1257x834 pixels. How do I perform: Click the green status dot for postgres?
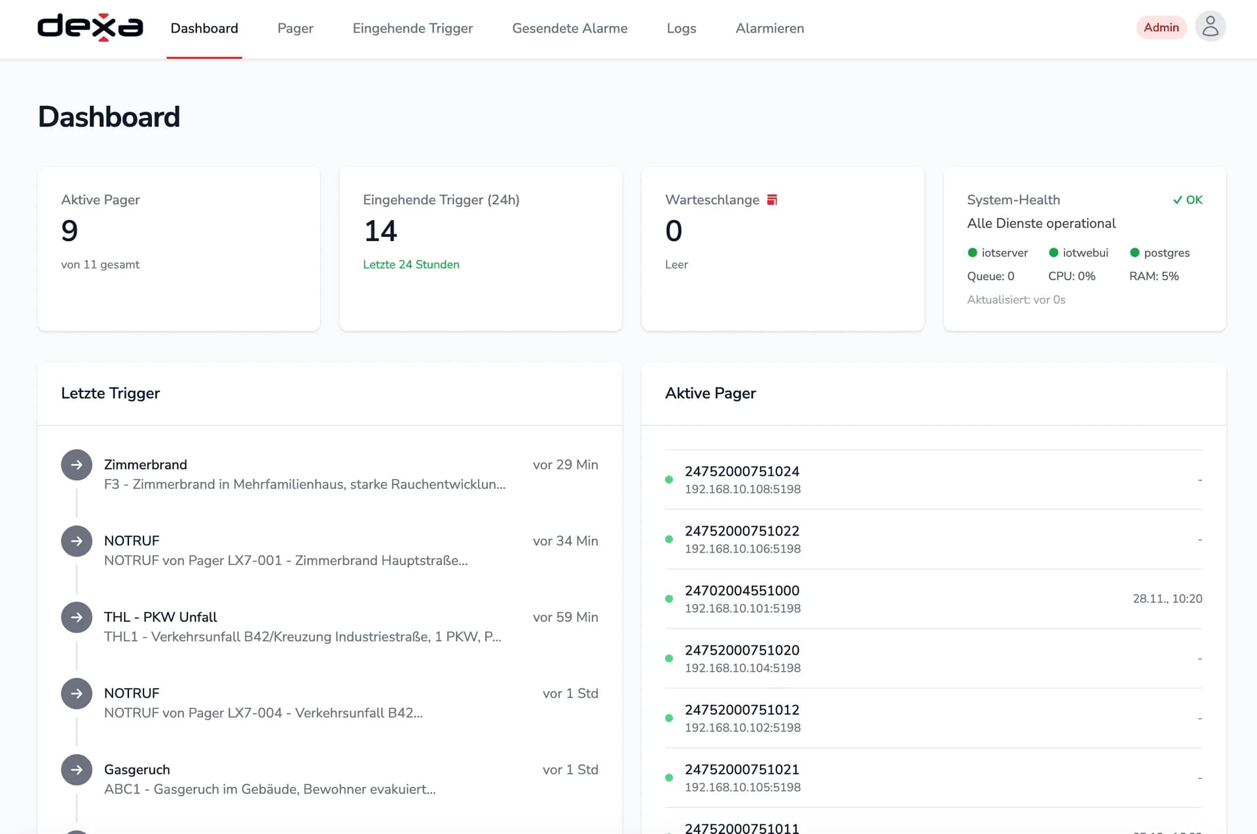[x=1135, y=253]
